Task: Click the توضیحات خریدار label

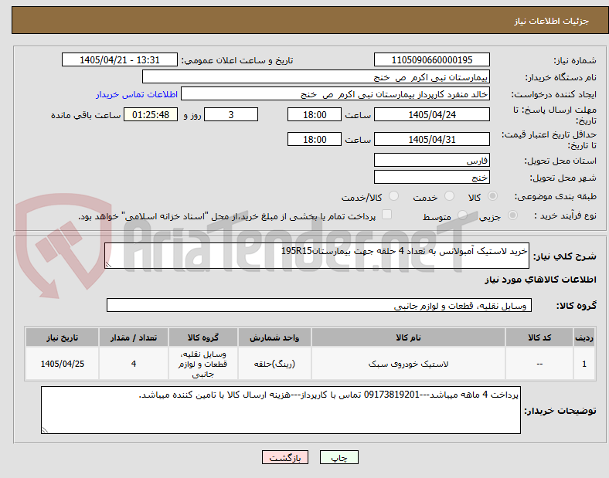Action: click(560, 411)
